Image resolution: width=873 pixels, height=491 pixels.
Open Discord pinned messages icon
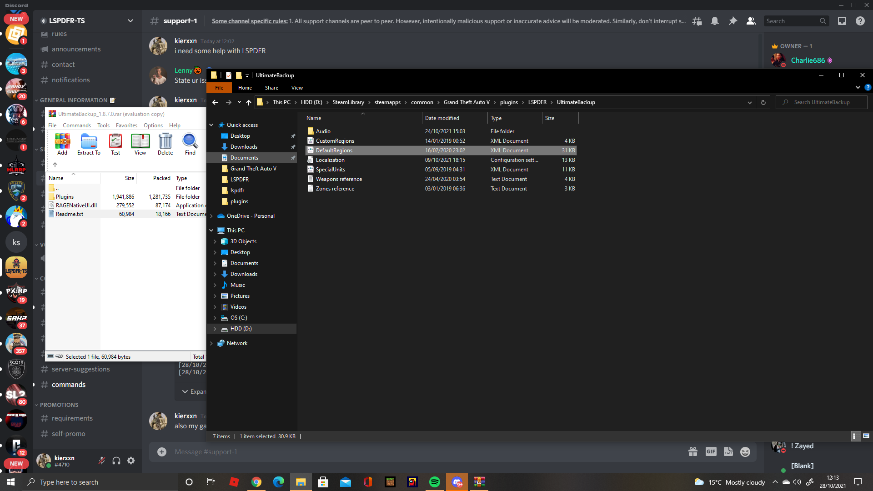click(733, 21)
